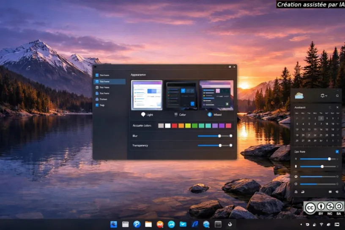Click the weather cloud icon in the side panel
Image resolution: width=345 pixels, height=230 pixels.
pos(299,96)
